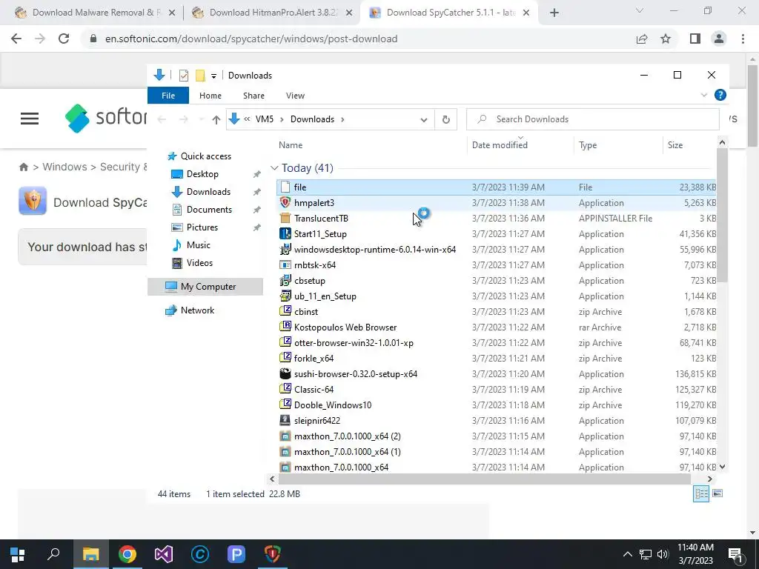Open address bar history dropdown
759x569 pixels.
tap(423, 119)
